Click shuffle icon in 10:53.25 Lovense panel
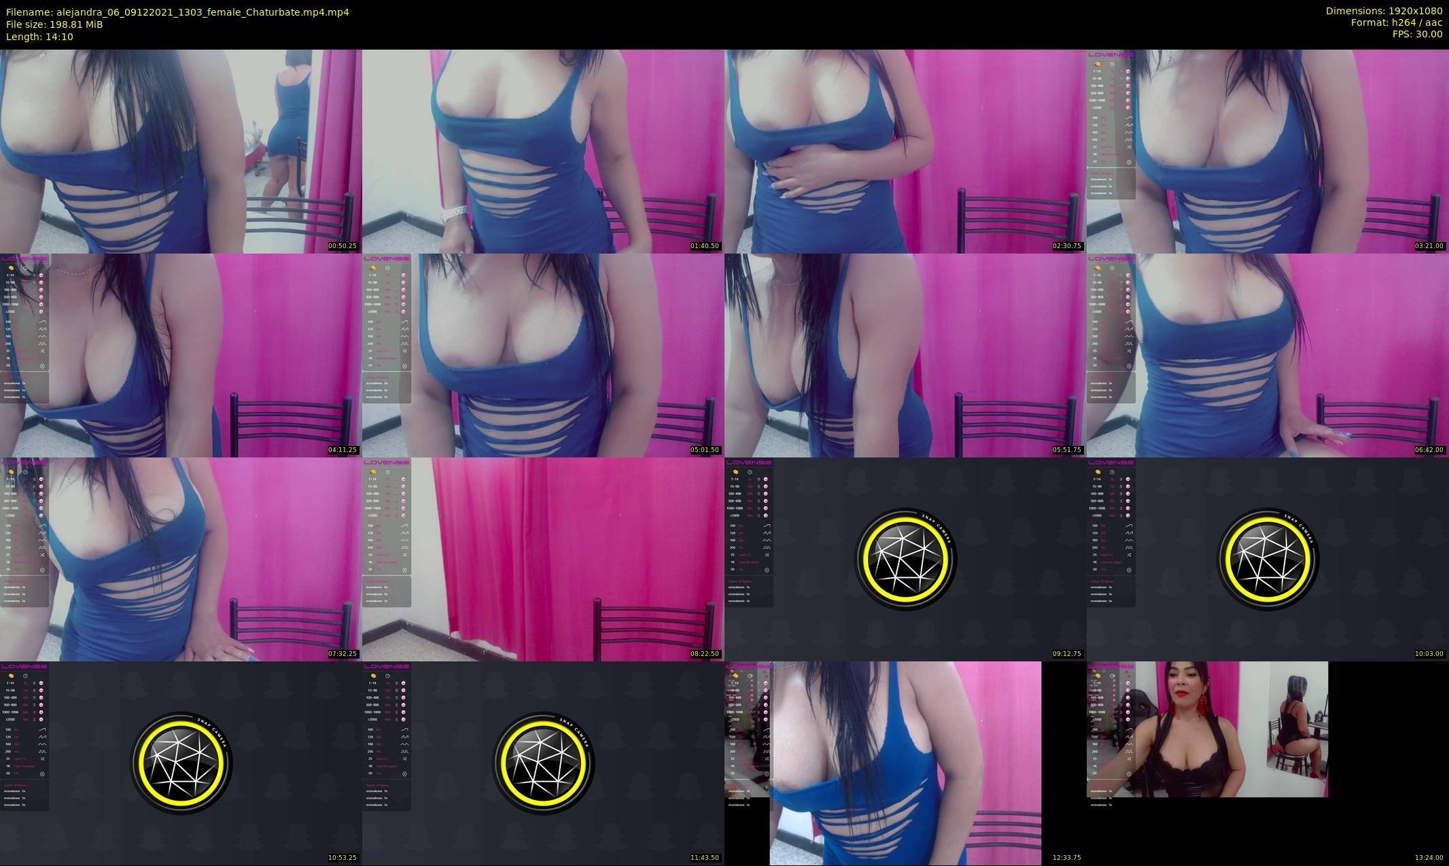The width and height of the screenshot is (1449, 866). [42, 759]
